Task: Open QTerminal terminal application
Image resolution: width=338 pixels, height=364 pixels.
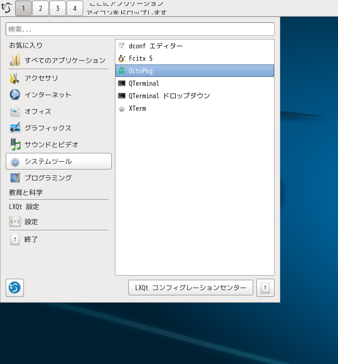Action: click(194, 83)
